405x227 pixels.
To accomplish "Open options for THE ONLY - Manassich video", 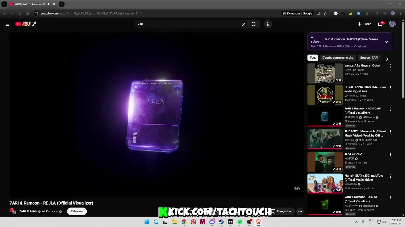I will click(x=390, y=132).
